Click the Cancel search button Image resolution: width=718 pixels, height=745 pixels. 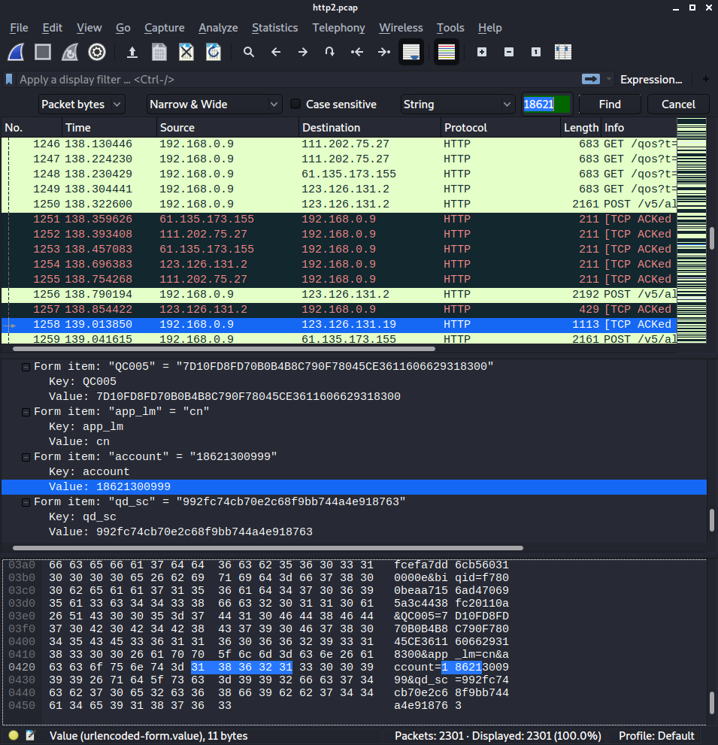pos(678,104)
